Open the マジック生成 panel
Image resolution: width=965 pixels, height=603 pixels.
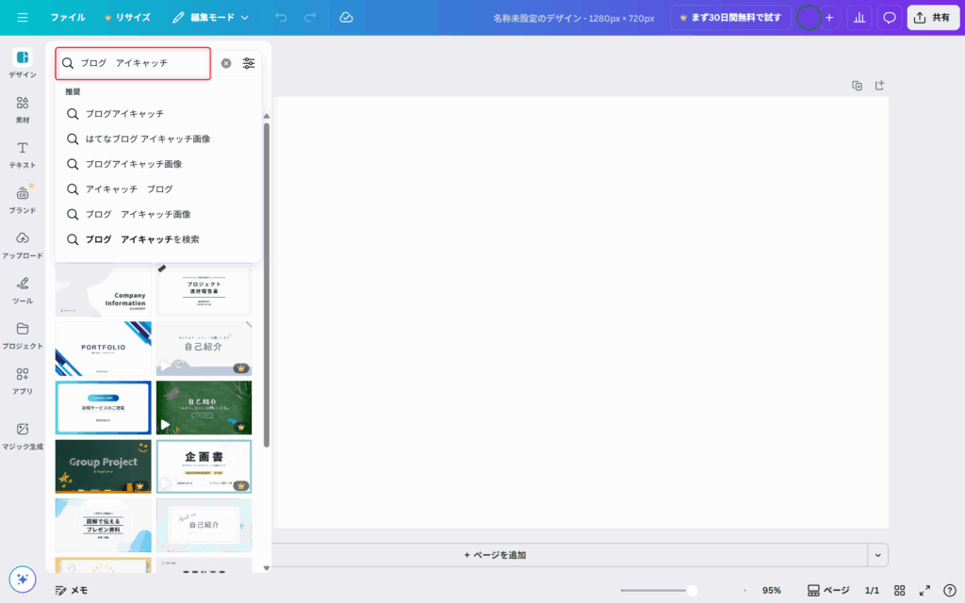pyautogui.click(x=23, y=435)
